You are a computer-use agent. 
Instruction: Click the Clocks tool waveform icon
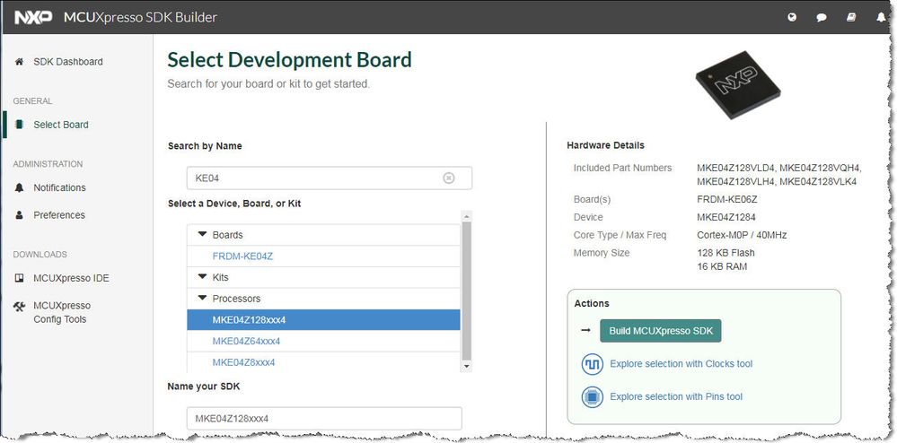(593, 364)
